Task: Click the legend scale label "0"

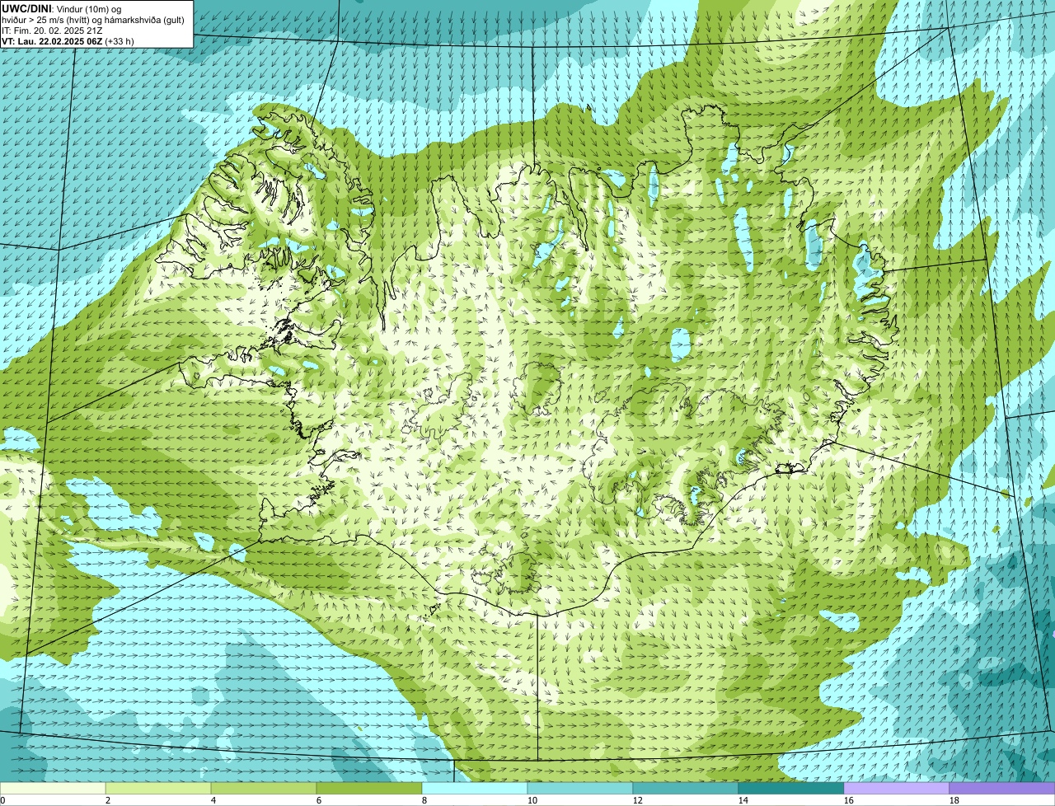Action: pos(2,800)
